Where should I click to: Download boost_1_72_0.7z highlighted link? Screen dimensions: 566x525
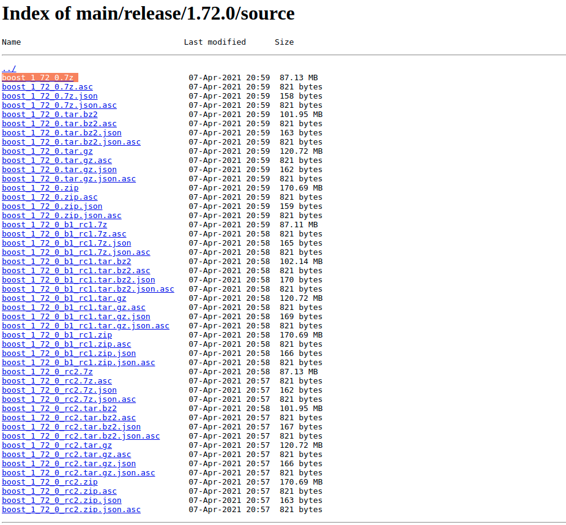(x=37, y=78)
